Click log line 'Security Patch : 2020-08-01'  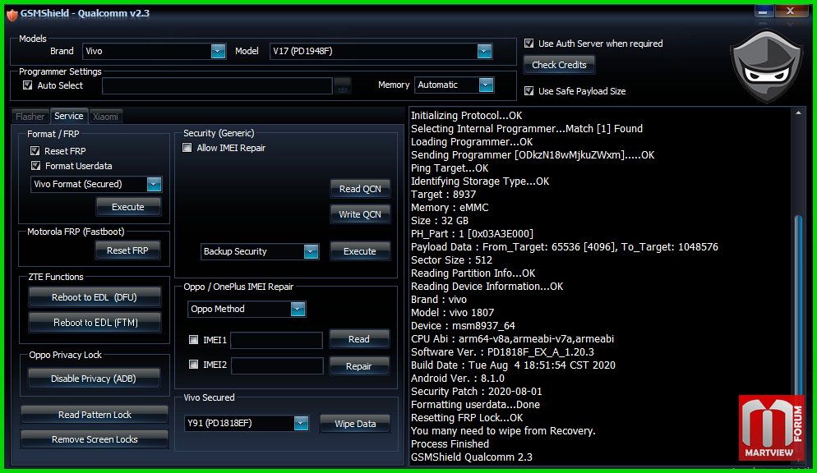point(476,392)
